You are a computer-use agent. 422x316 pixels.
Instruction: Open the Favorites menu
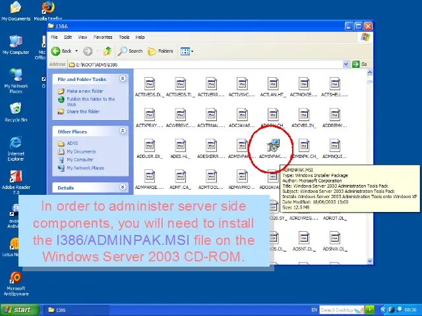coord(102,37)
